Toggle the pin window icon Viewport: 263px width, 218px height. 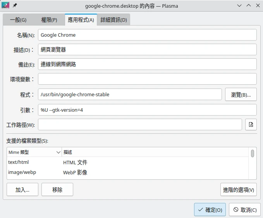tap(15, 5)
